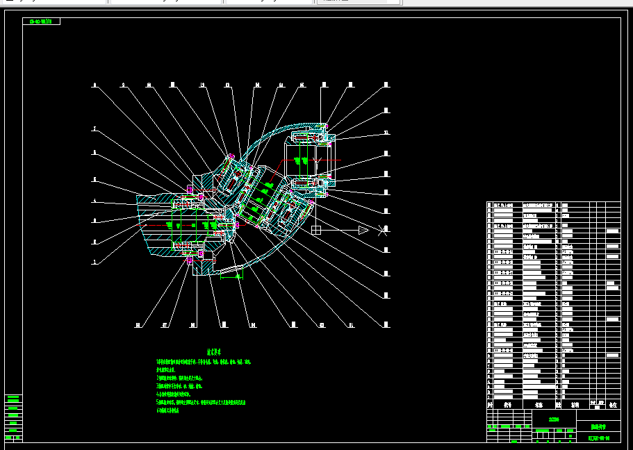The image size is (633, 450).
Task: Select the green scale text in title block center
Action: (554, 419)
